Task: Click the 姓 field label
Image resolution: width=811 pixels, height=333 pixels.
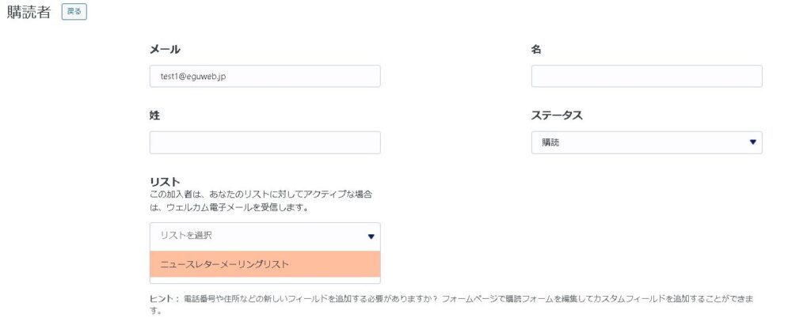Action: (154, 115)
